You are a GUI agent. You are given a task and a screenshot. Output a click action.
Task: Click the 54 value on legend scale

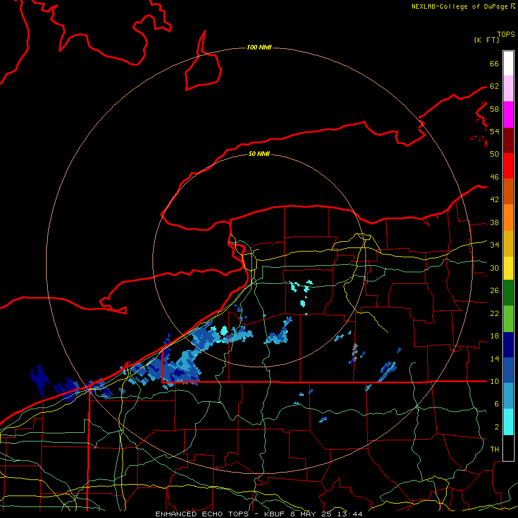pos(494,131)
